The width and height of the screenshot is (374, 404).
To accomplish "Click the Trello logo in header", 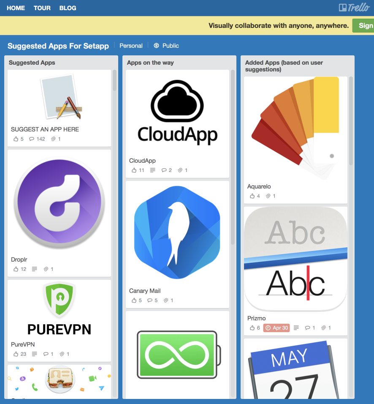I will [x=354, y=8].
